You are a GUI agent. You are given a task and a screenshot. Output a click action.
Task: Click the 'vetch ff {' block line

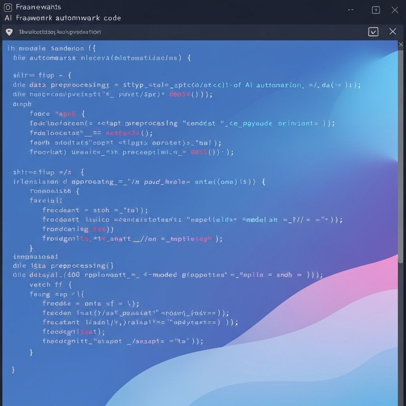coord(50,285)
